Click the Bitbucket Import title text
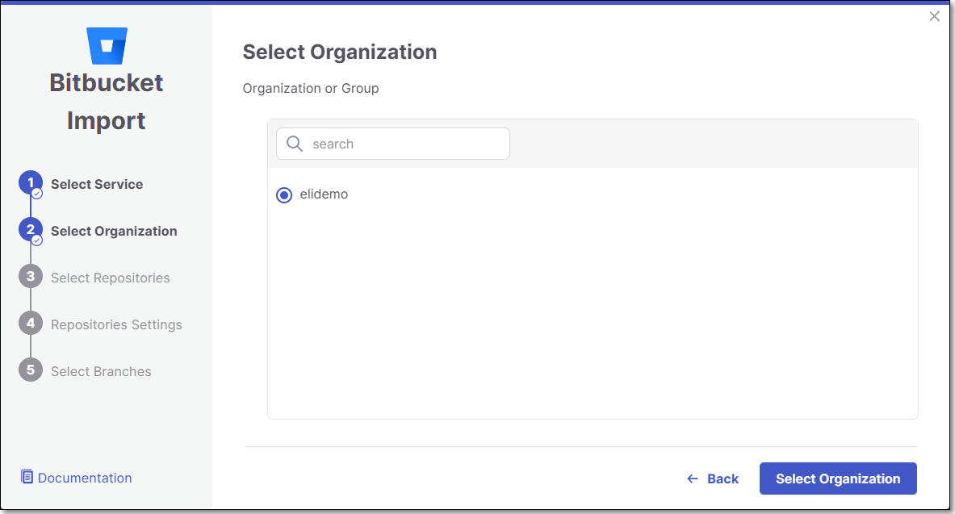Screen dimensions: 955x514 (107, 102)
